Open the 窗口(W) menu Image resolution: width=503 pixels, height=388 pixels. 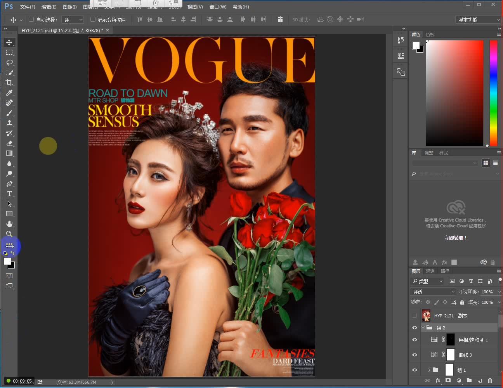(218, 7)
